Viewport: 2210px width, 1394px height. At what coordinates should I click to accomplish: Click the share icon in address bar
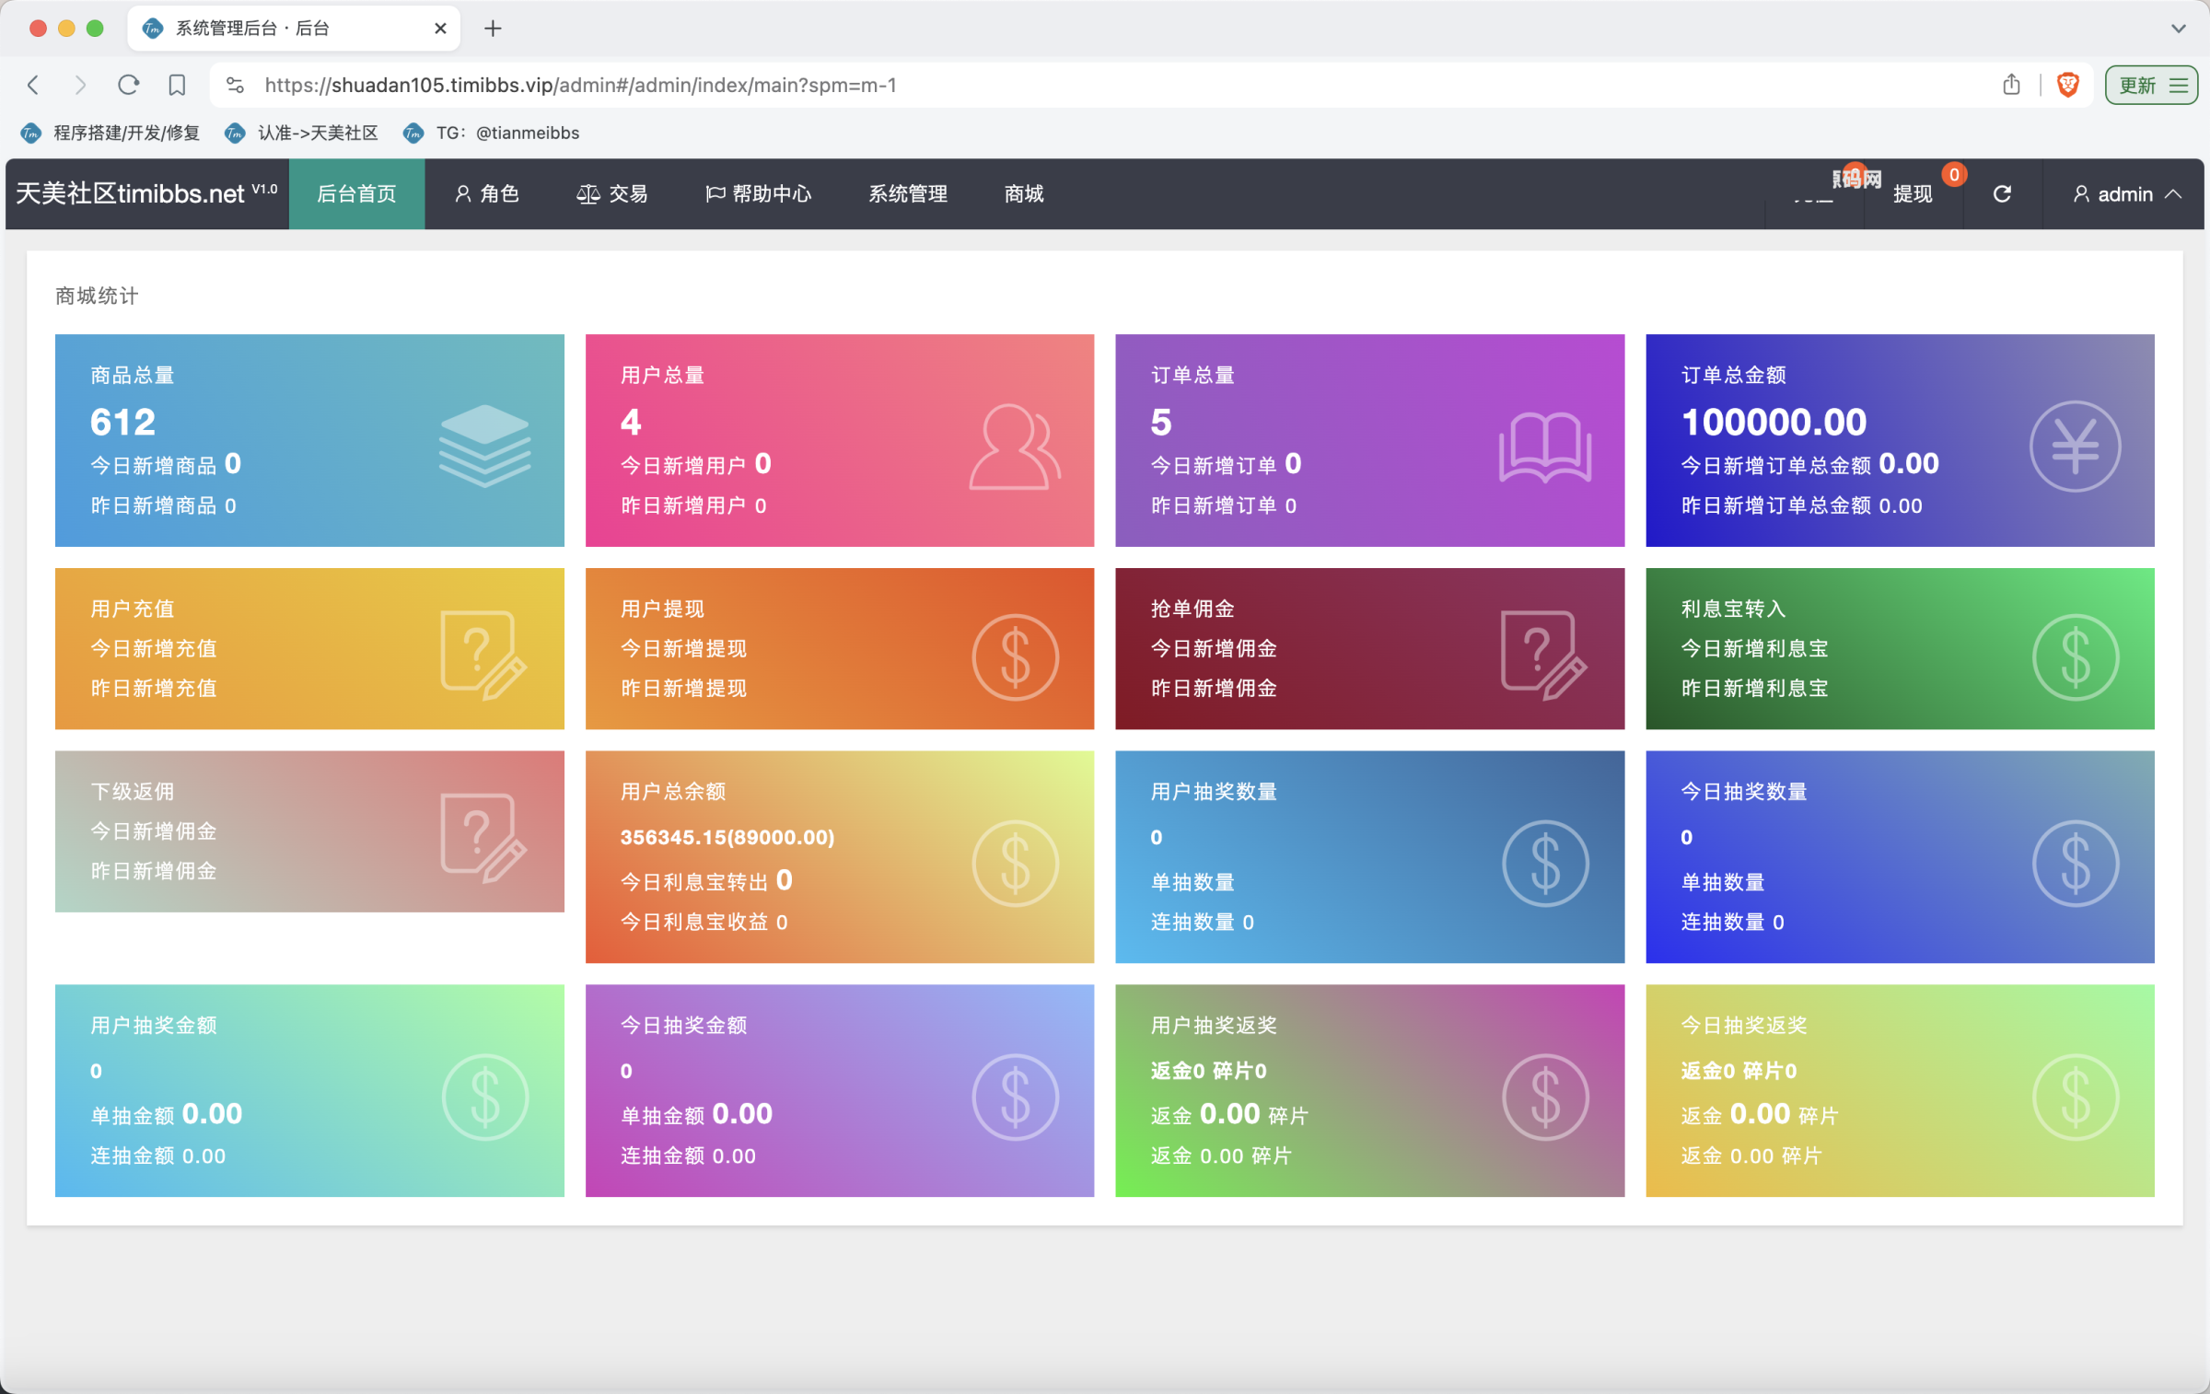point(2011,86)
